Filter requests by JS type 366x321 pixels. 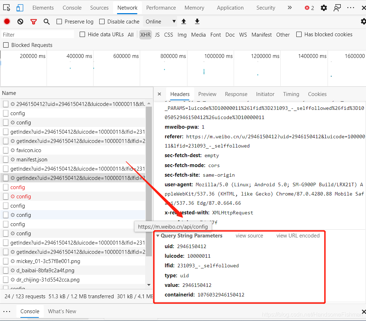(157, 35)
